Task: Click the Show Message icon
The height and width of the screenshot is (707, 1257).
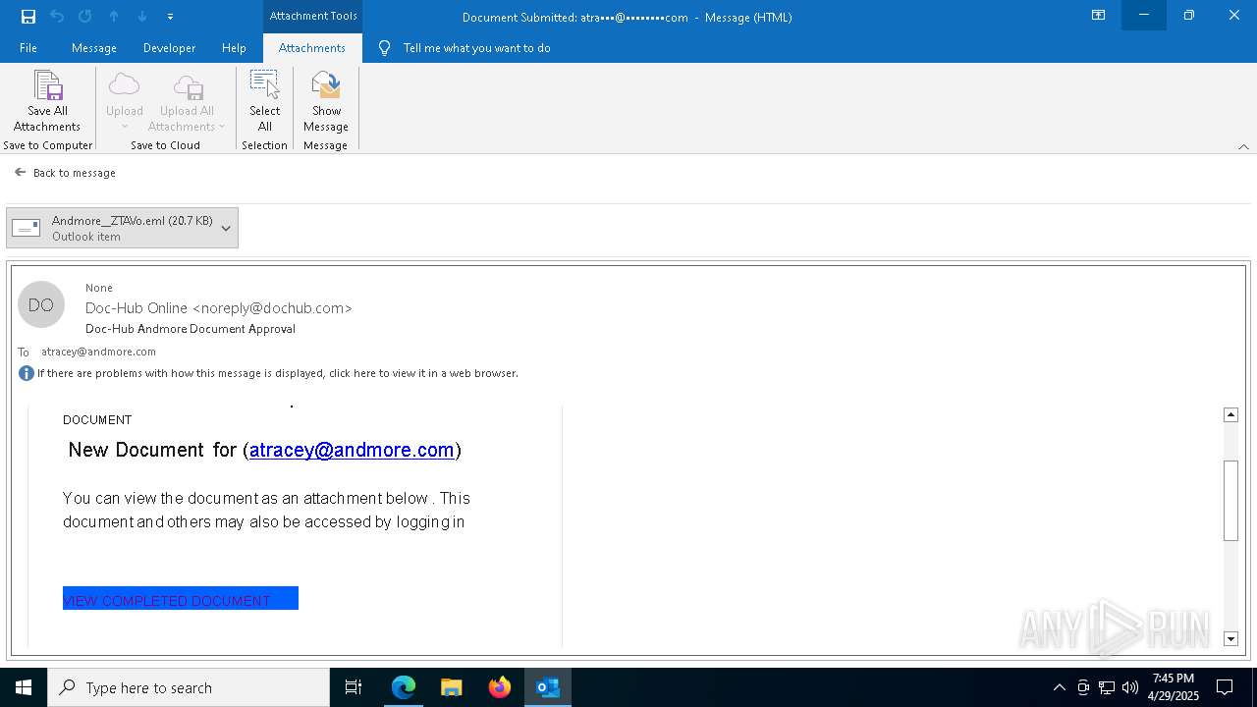Action: coord(326,84)
